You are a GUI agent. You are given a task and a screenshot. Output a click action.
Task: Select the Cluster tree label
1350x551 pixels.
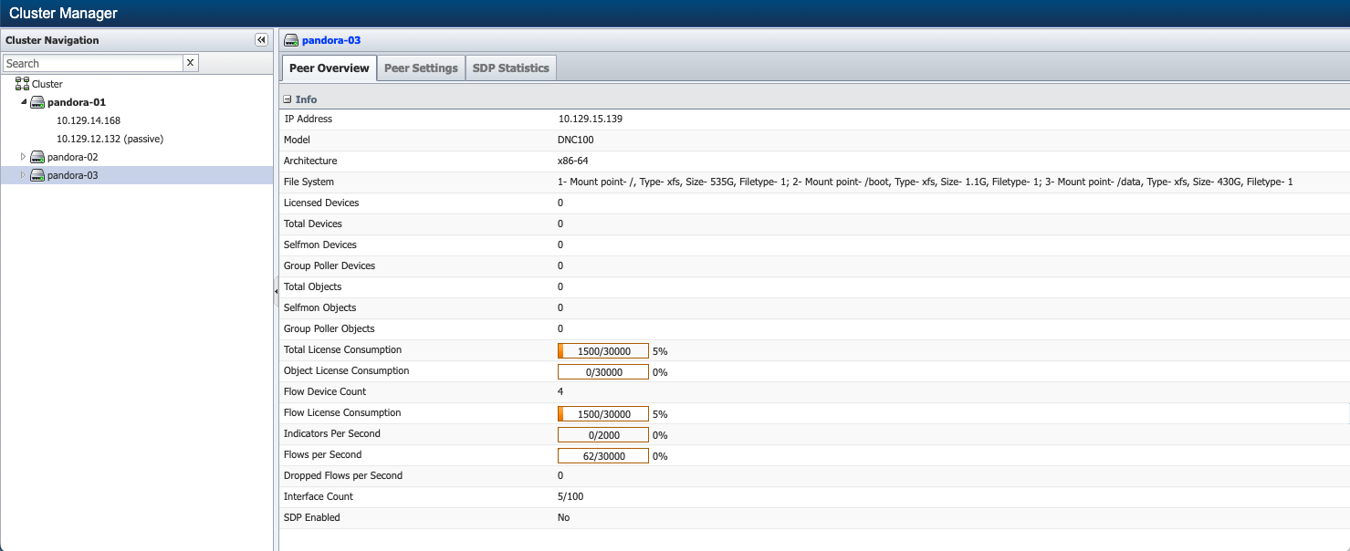point(47,84)
